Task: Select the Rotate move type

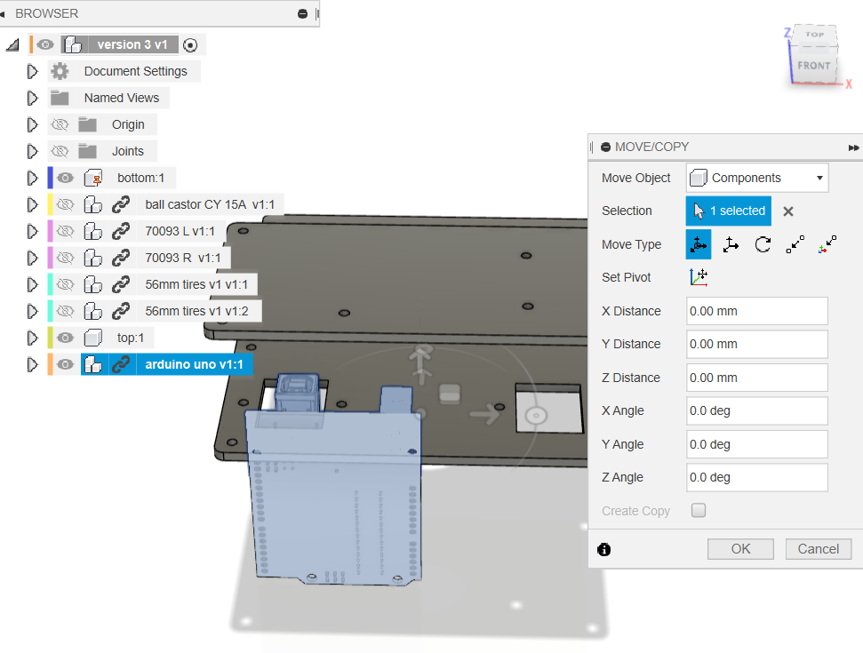Action: [763, 244]
